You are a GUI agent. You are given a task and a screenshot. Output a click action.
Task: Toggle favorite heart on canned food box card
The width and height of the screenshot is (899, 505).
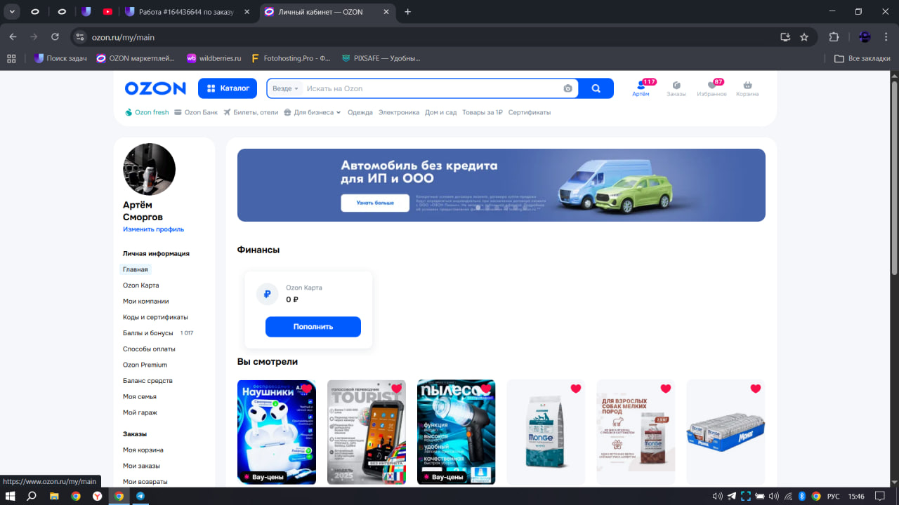tap(756, 389)
